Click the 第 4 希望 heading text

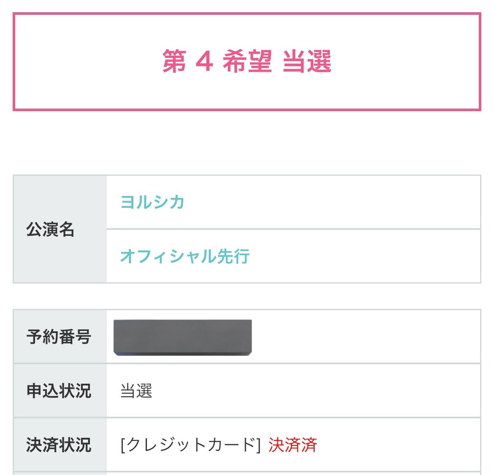pos(217,61)
